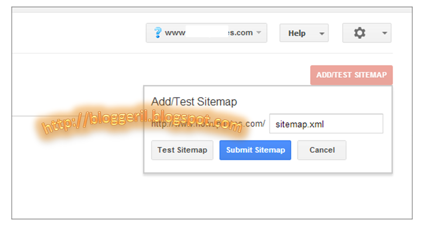Click the orange bloggeril.blogspot.com watermark
This screenshot has width=424, height=226.
coord(142,122)
